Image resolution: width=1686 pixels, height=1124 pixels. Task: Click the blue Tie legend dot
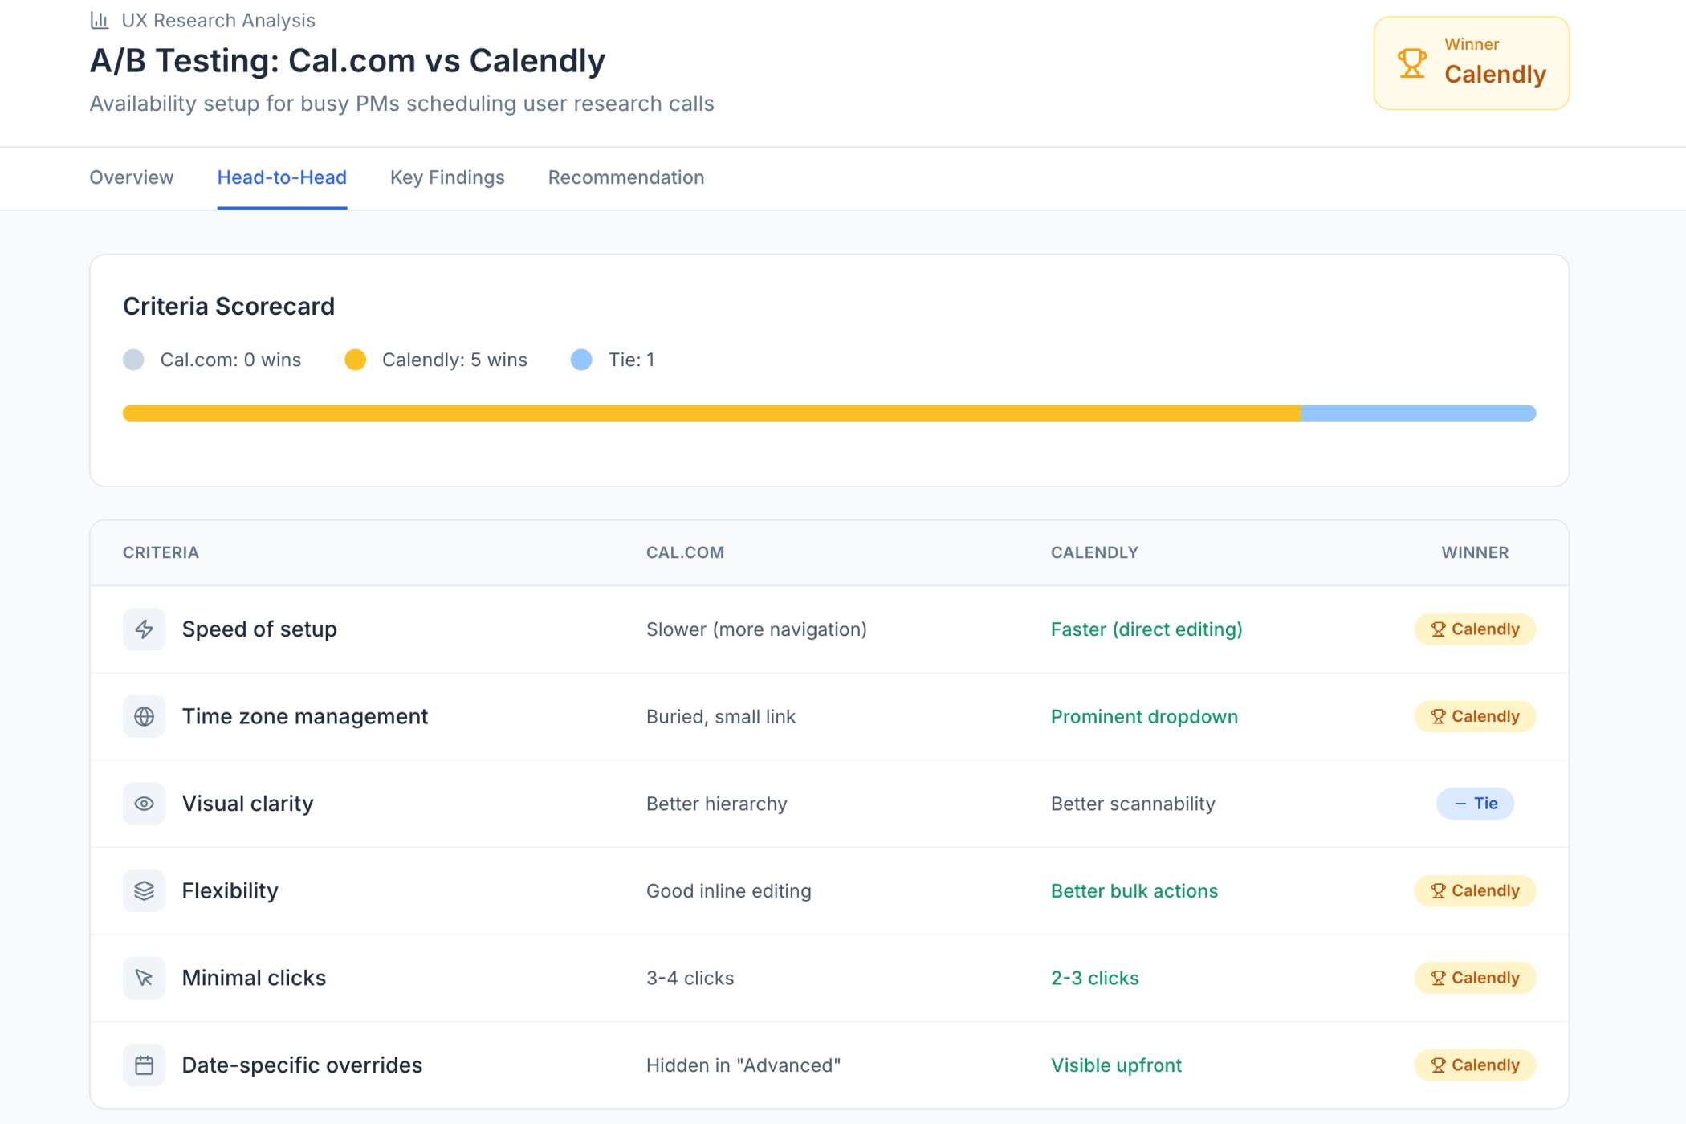[x=581, y=360]
